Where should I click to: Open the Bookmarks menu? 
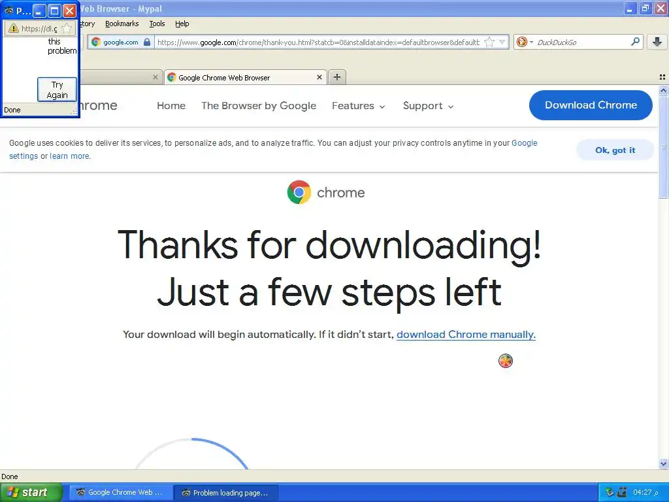pos(122,24)
